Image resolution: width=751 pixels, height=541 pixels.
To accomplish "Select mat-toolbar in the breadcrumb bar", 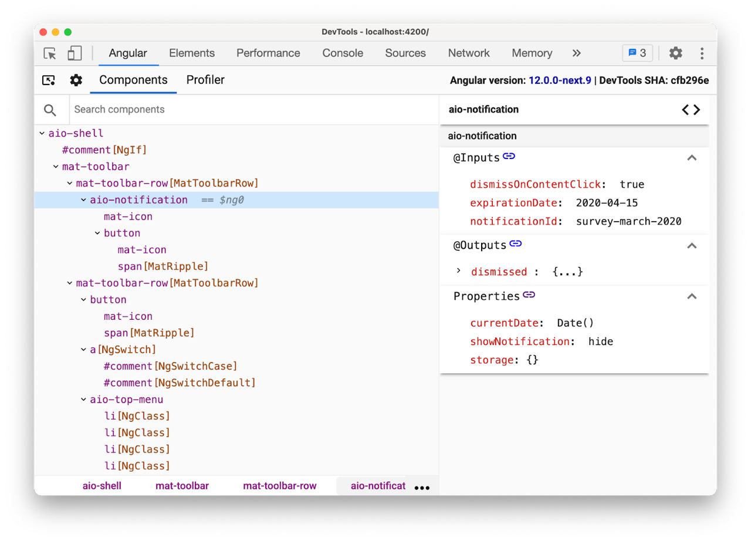I will coord(182,486).
